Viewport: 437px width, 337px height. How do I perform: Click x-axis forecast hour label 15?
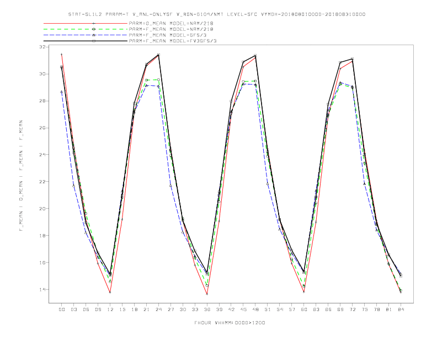(122, 309)
